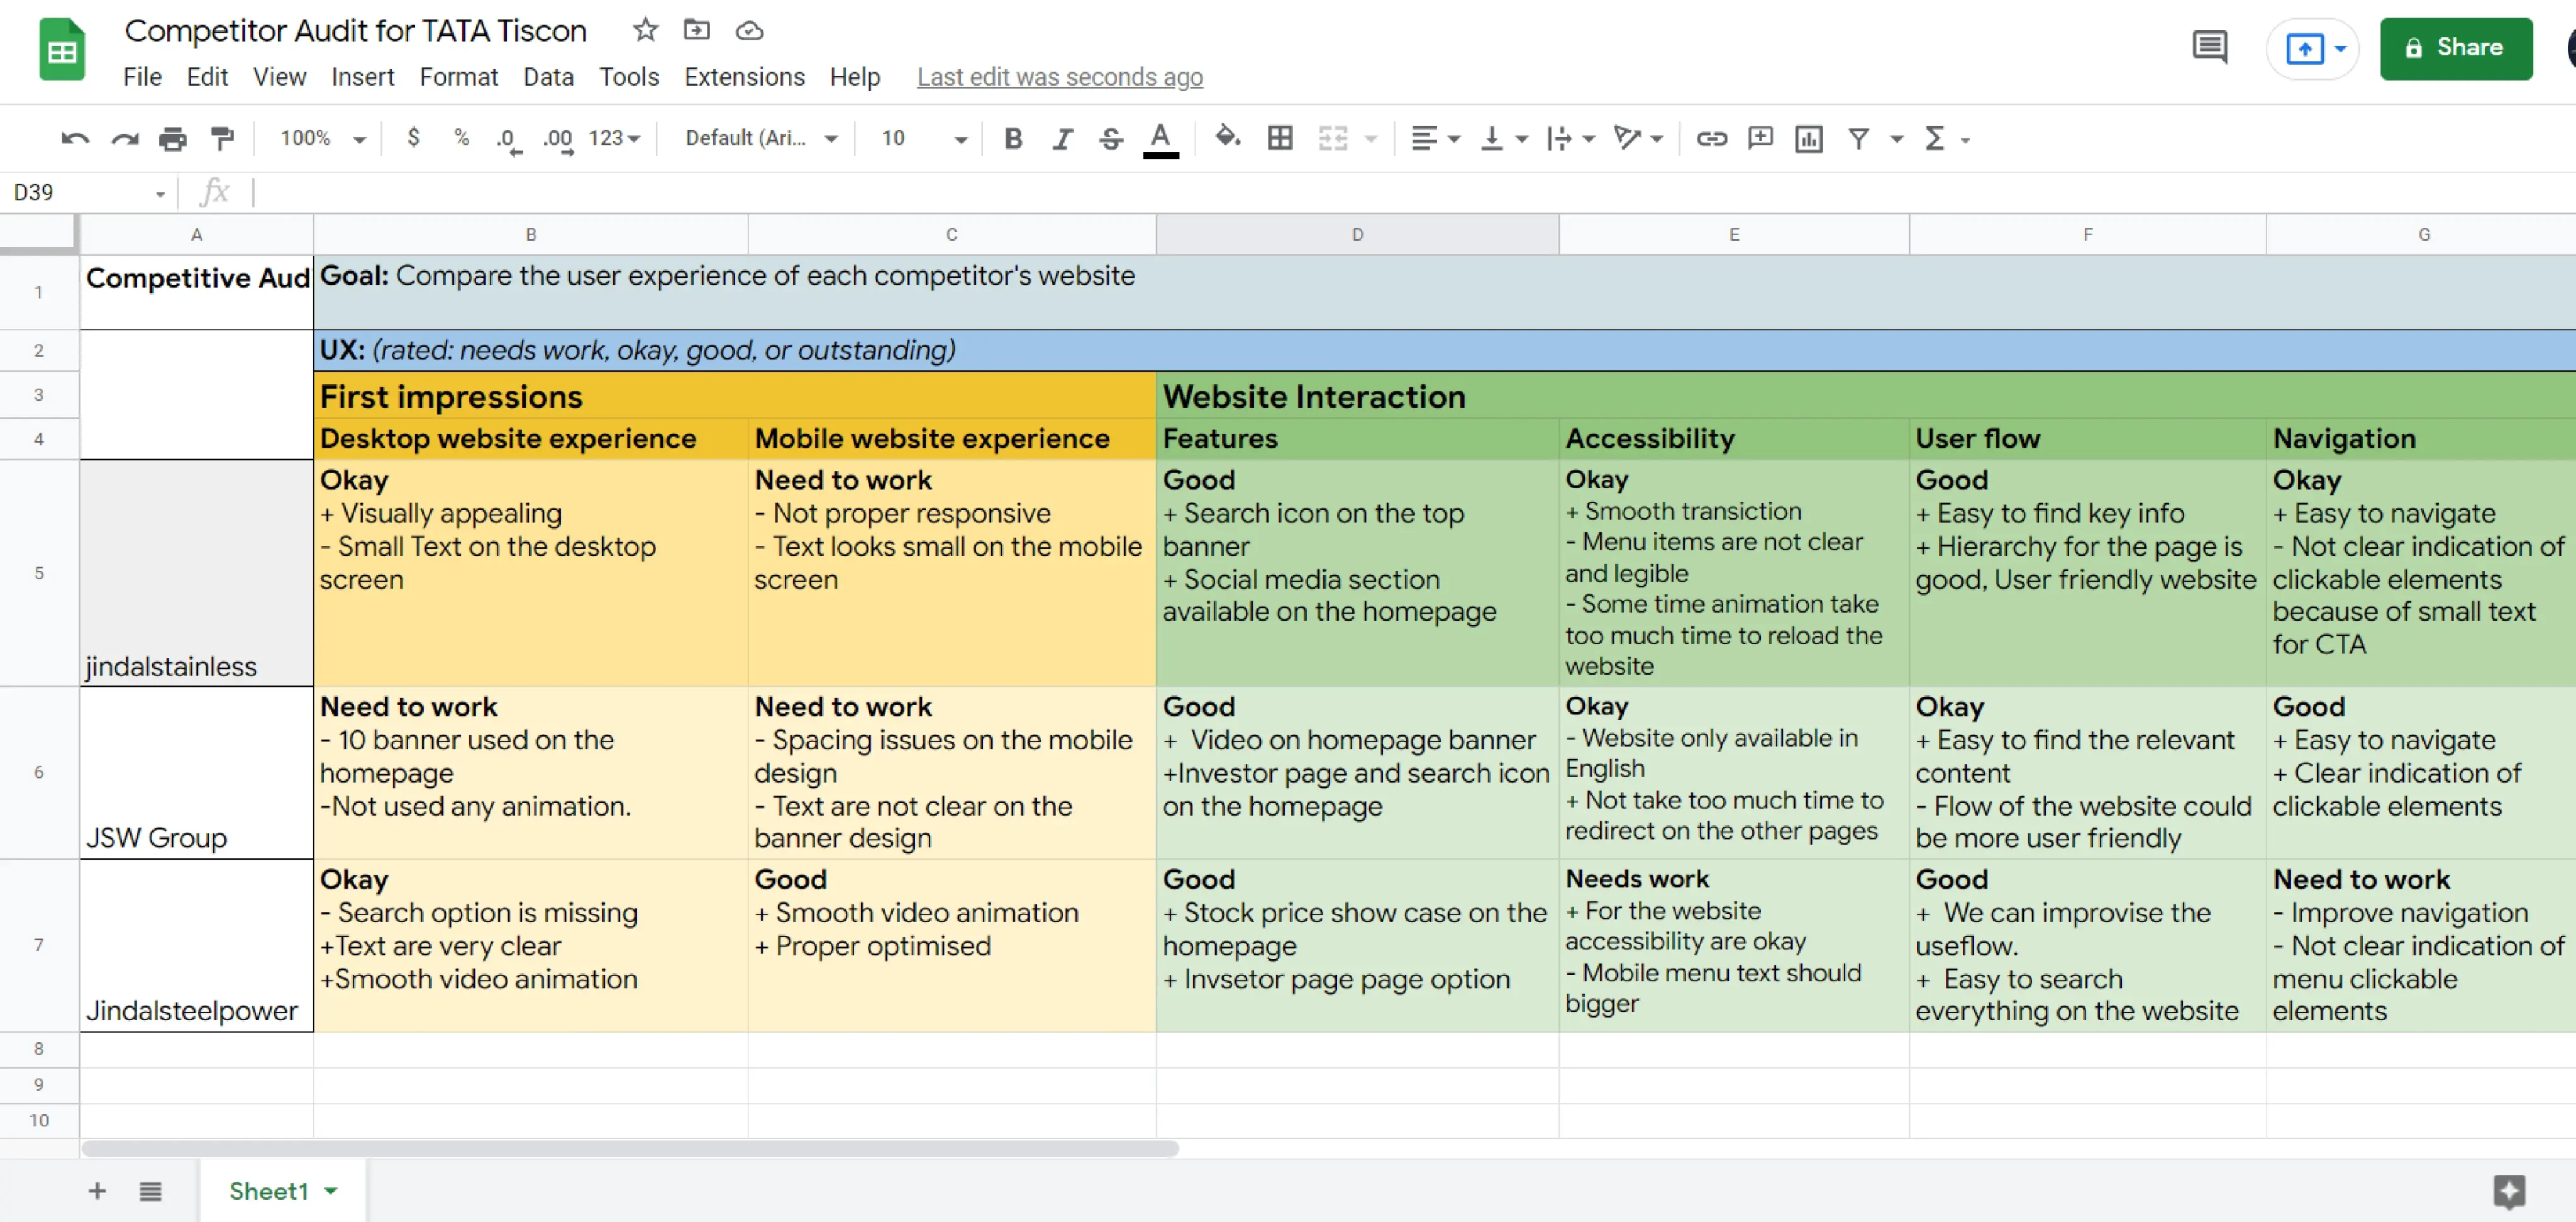Open the font size 10 dropdown
The height and width of the screenshot is (1222, 2576).
coord(924,138)
